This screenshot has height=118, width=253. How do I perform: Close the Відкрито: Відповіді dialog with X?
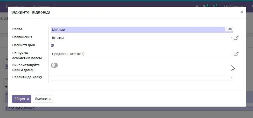[x=241, y=12]
